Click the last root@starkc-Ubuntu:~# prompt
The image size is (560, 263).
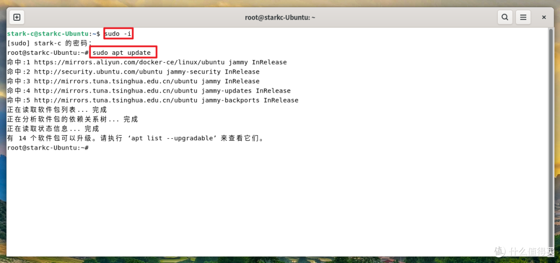coord(48,148)
